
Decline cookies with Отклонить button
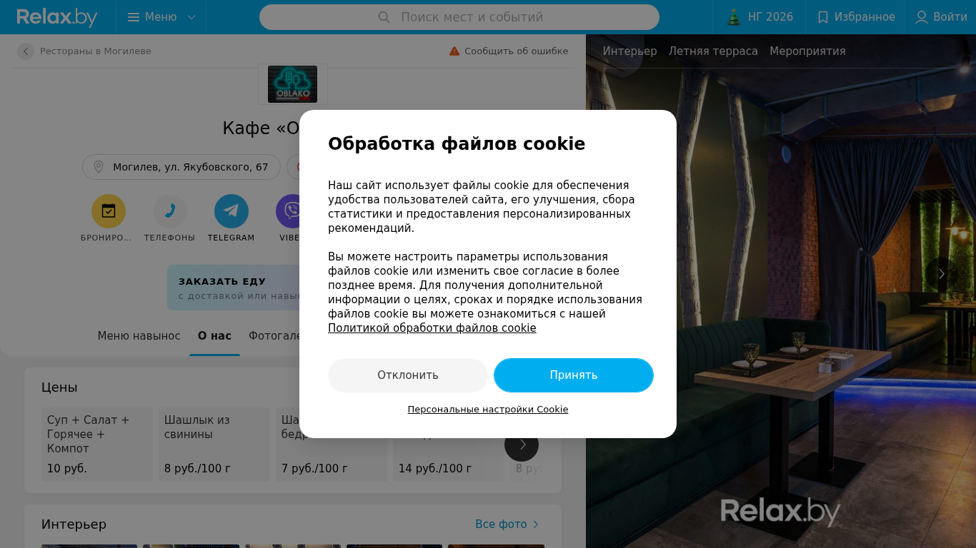[408, 375]
